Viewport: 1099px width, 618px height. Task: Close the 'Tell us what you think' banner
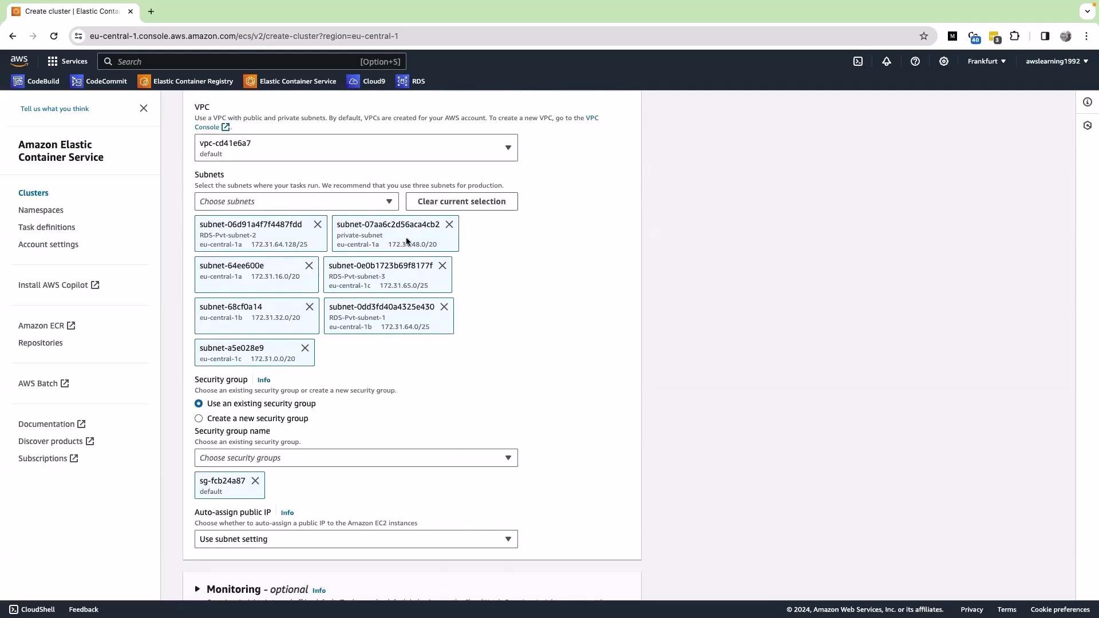pyautogui.click(x=144, y=108)
